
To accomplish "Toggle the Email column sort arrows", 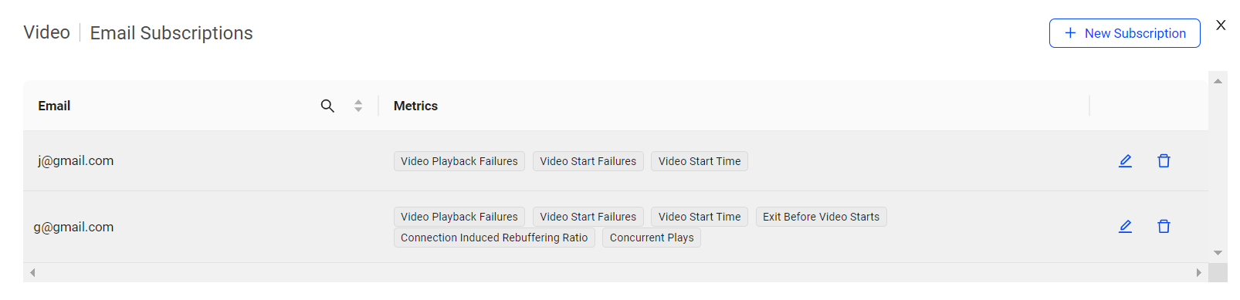I will [x=358, y=106].
